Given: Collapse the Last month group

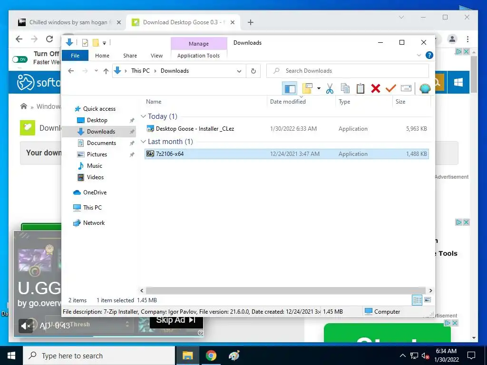Looking at the screenshot, I should coord(143,142).
